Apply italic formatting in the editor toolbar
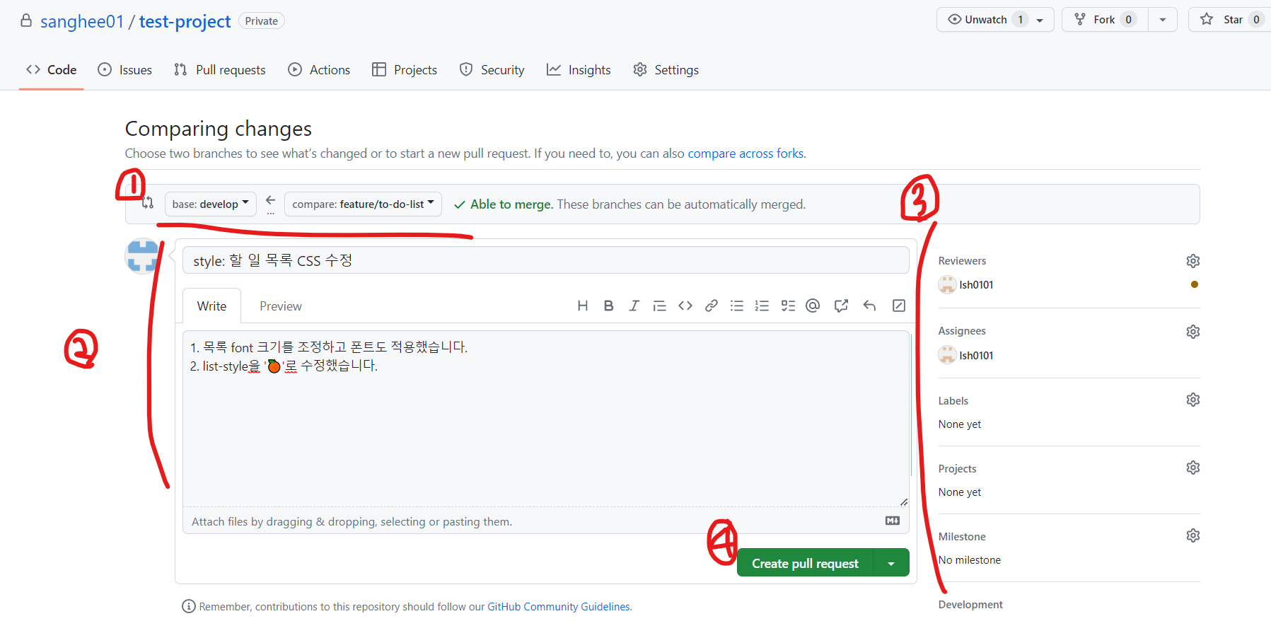Image resolution: width=1271 pixels, height=621 pixels. click(x=634, y=306)
